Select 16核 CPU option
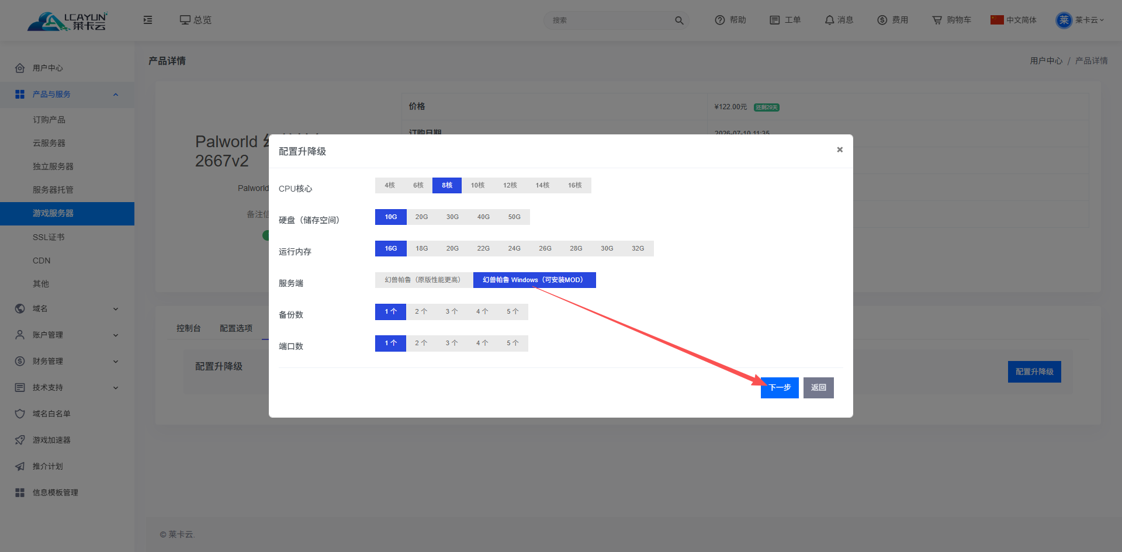Viewport: 1122px width, 552px height. [x=575, y=185]
